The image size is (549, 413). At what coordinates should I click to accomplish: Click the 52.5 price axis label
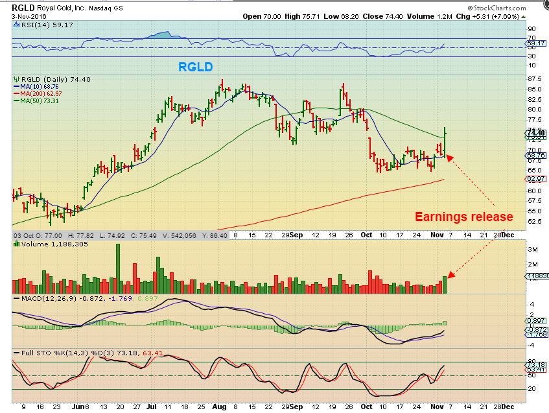(x=535, y=221)
